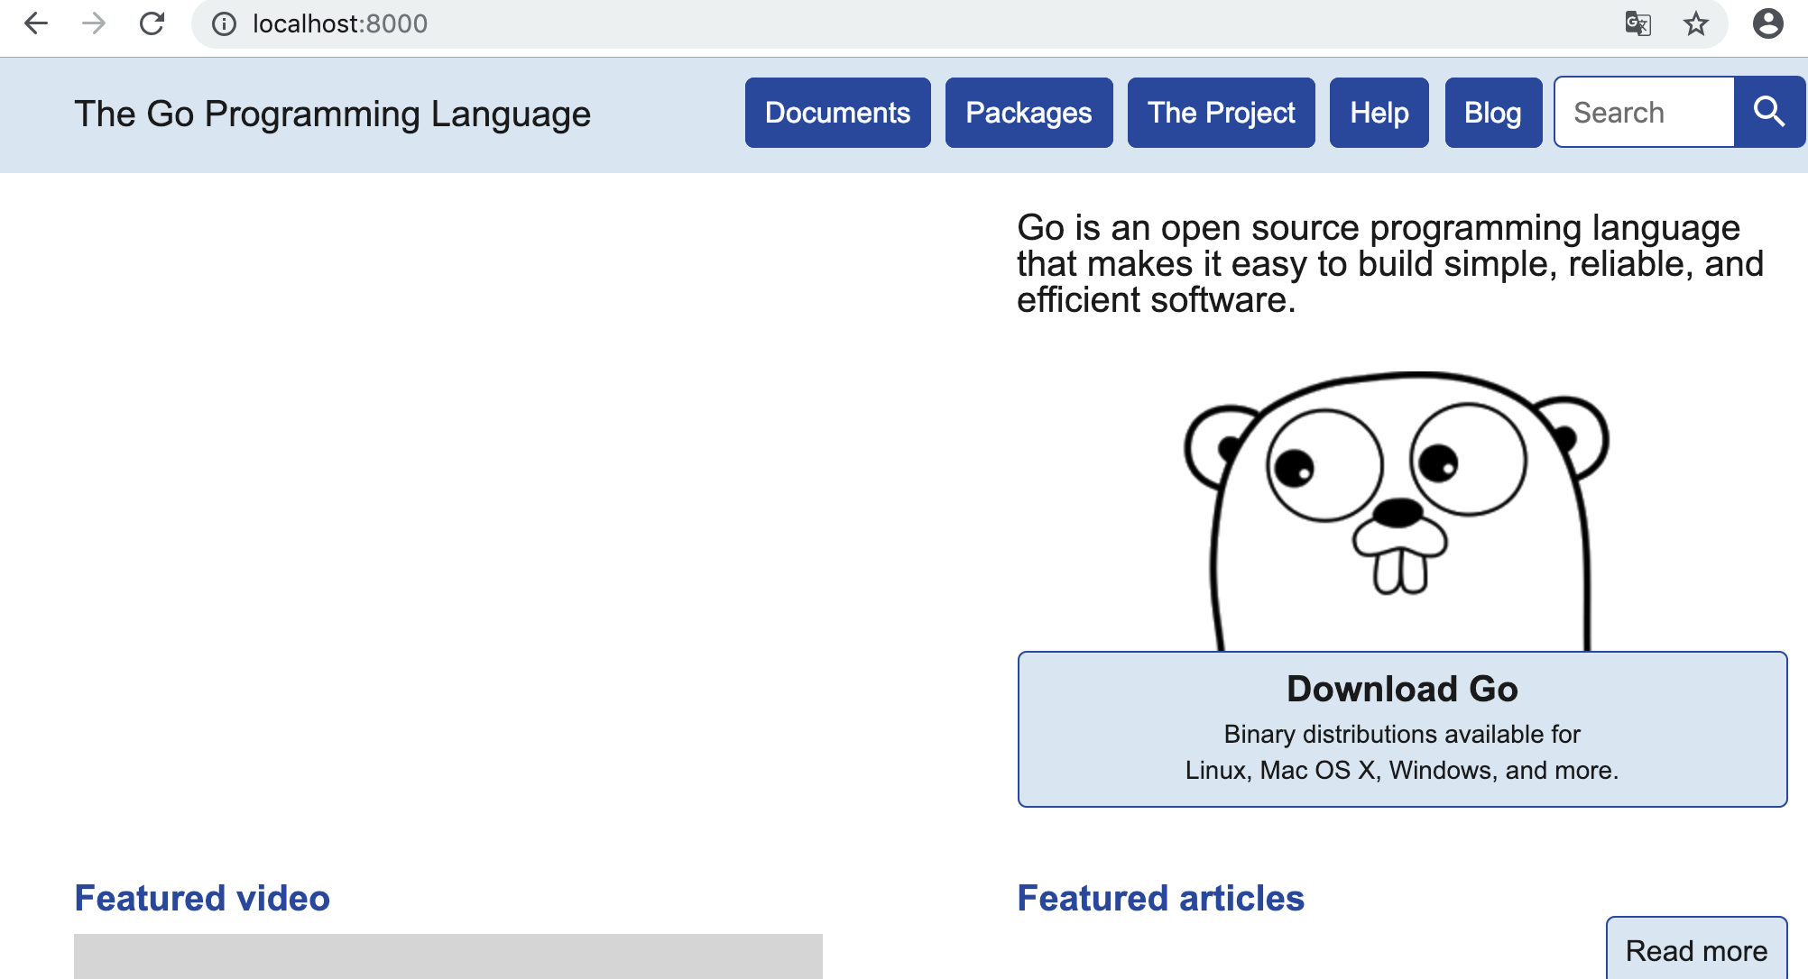Open the Packages menu
1808x979 pixels.
click(x=1029, y=113)
